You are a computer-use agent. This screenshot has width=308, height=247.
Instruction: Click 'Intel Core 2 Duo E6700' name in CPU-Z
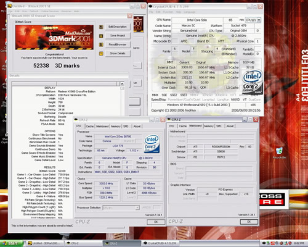(118, 136)
